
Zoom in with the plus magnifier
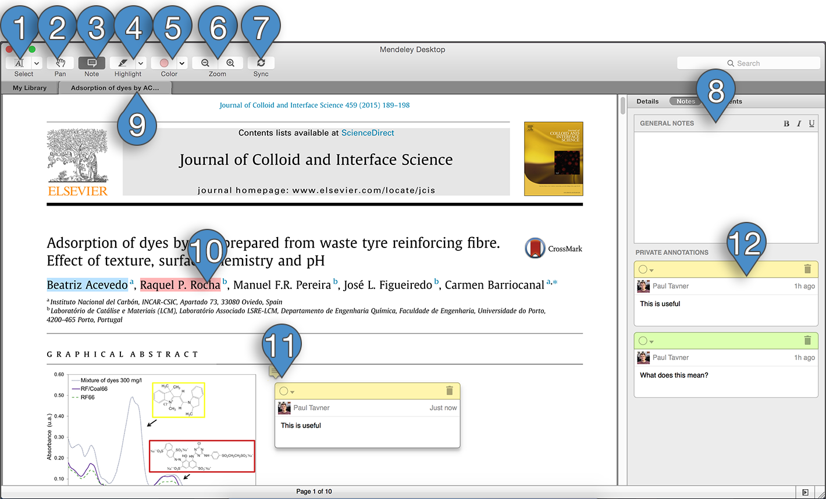point(230,63)
